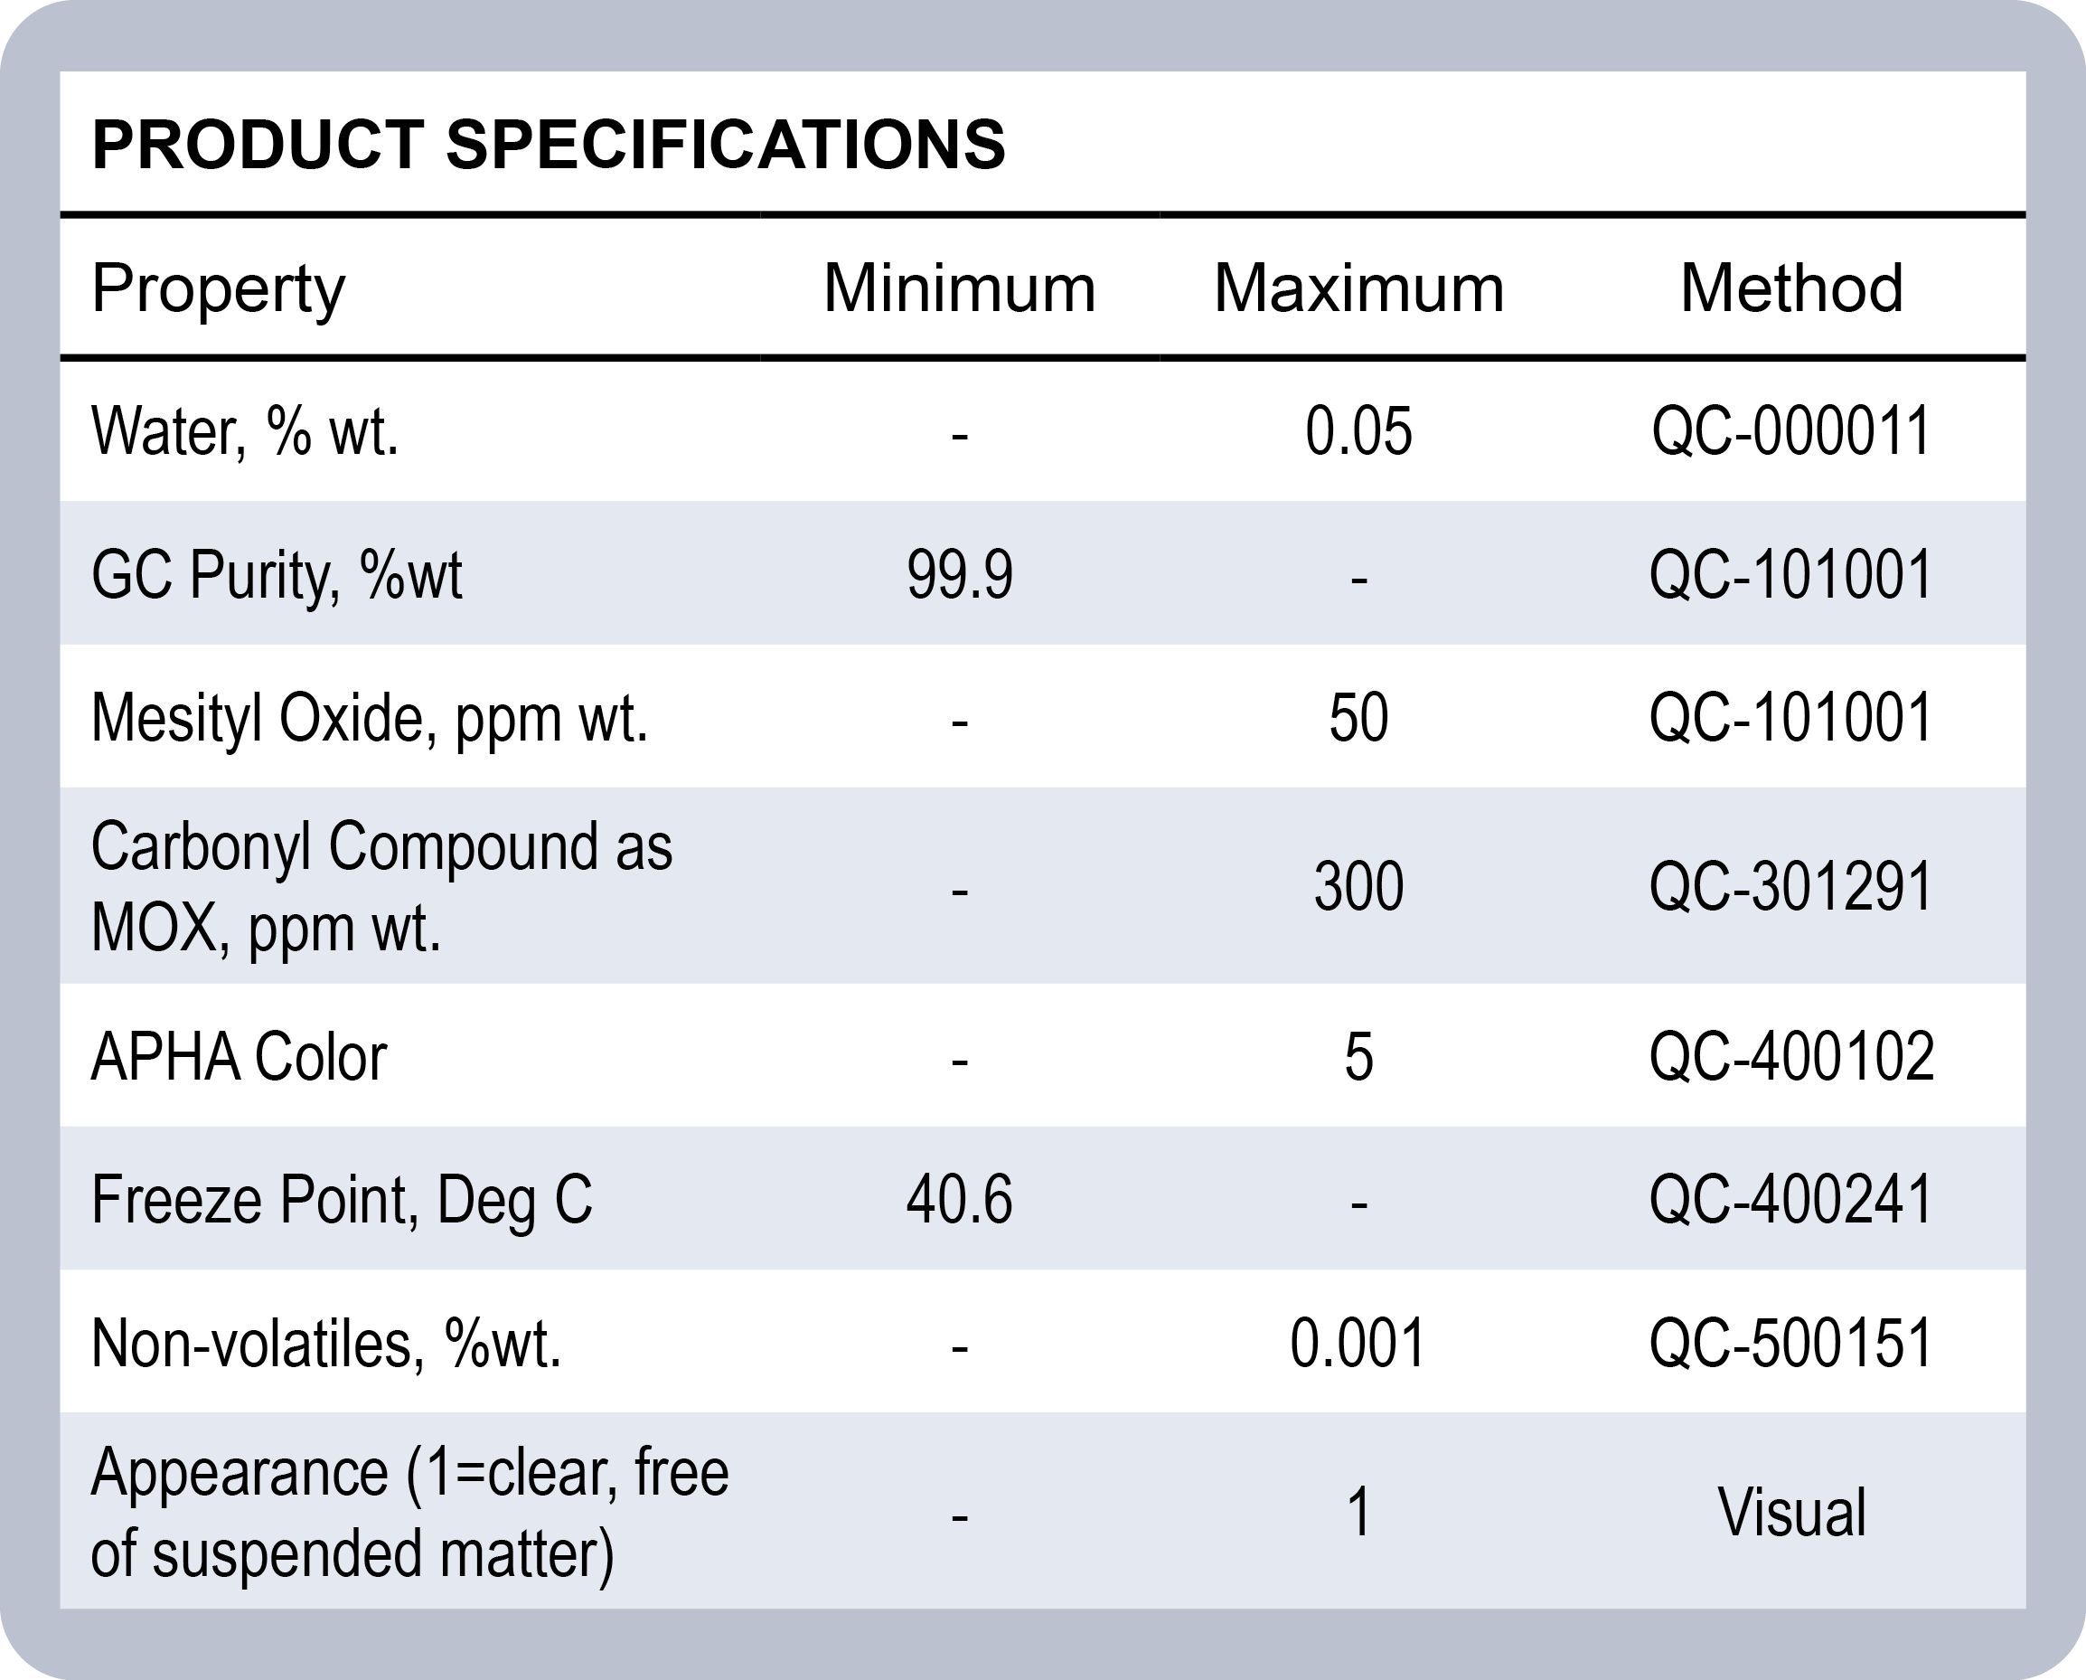The width and height of the screenshot is (2086, 1680).
Task: Click the PRODUCT SPECIFICATIONS title
Action: click(549, 146)
